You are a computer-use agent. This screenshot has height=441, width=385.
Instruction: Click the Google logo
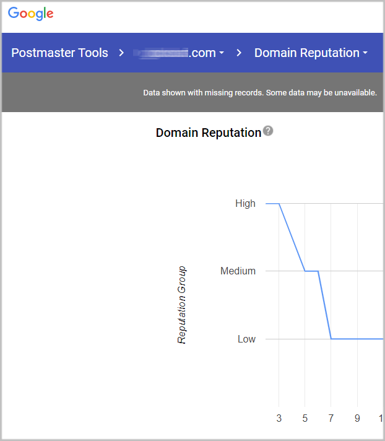pyautogui.click(x=30, y=14)
